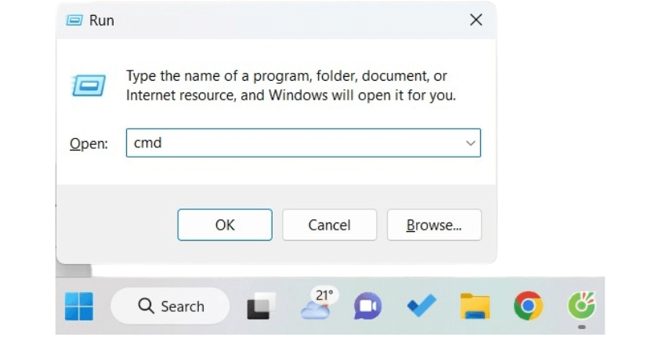
Task: Open Task View from the taskbar
Action: click(261, 306)
